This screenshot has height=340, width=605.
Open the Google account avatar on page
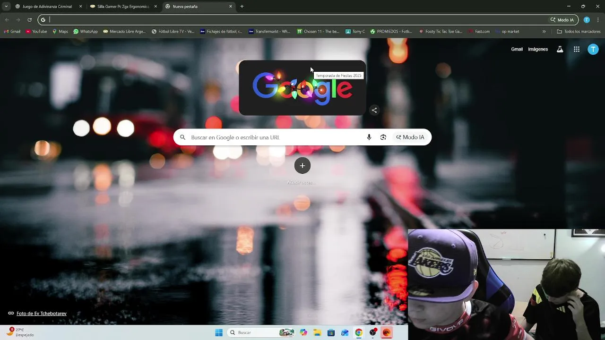(x=593, y=49)
